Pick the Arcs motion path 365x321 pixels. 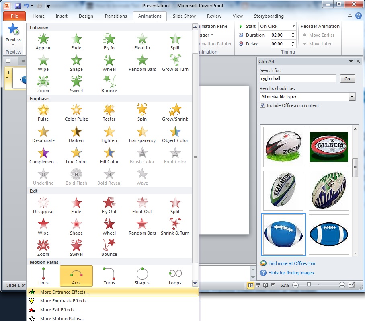pyautogui.click(x=76, y=275)
